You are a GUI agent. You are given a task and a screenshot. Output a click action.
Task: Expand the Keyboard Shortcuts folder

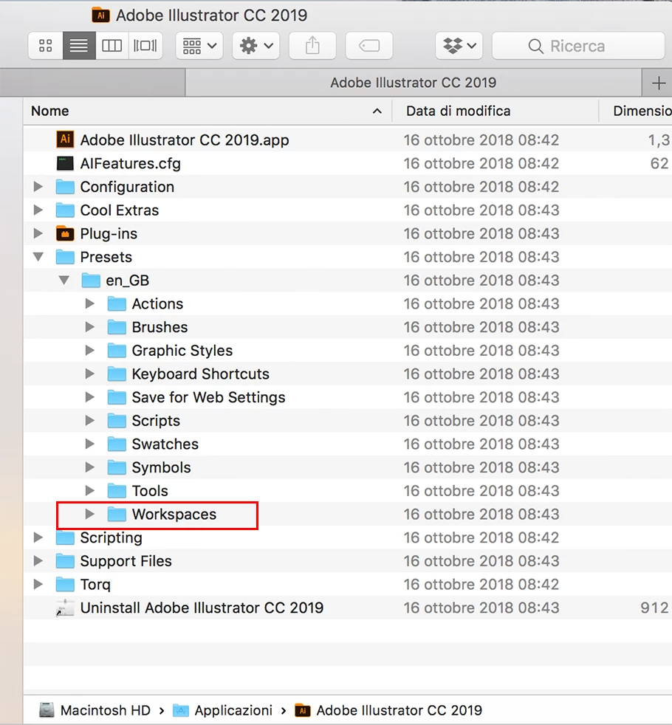coord(90,374)
